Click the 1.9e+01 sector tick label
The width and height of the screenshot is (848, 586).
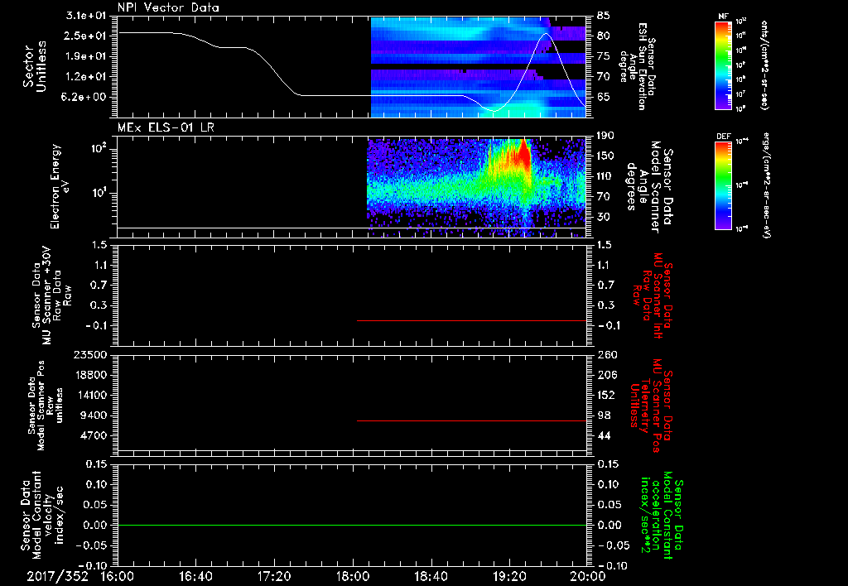coord(86,56)
